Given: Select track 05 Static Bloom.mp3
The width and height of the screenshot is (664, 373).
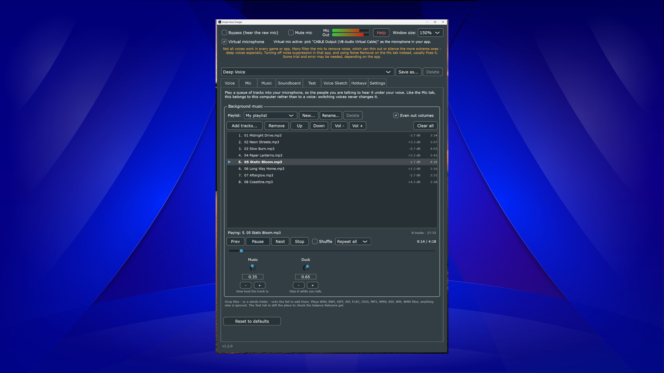Looking at the screenshot, I should [x=332, y=162].
